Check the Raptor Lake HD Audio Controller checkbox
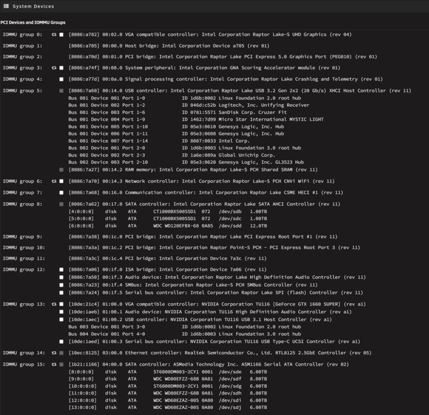 [62, 277]
